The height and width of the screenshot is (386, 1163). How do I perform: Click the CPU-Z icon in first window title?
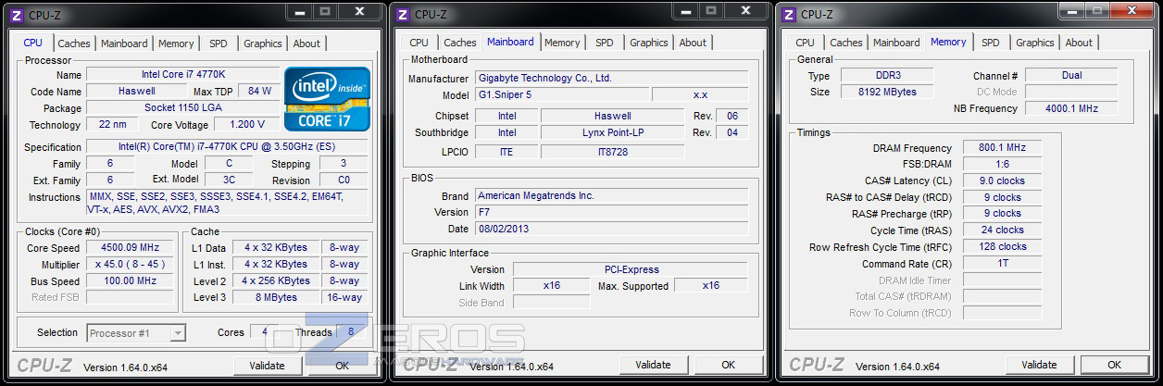(16, 14)
